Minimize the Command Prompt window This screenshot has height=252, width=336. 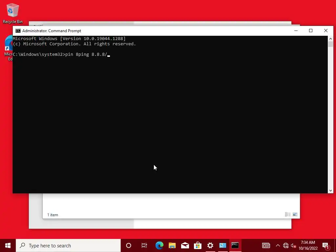pyautogui.click(x=296, y=31)
